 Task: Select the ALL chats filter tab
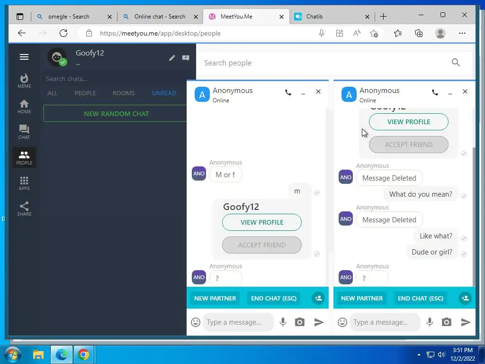coord(52,93)
